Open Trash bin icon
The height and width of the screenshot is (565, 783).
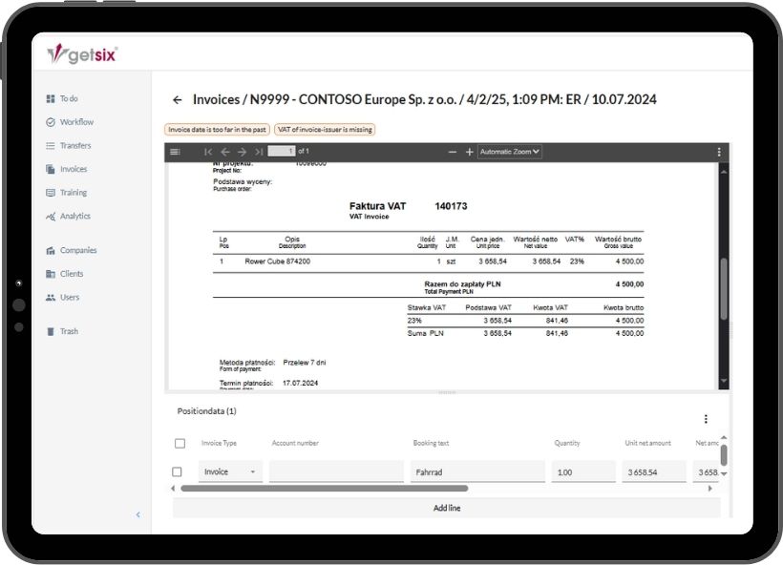coord(51,331)
